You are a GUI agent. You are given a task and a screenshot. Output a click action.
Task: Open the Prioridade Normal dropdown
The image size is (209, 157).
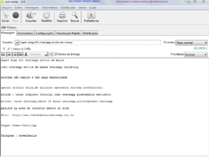pos(196,55)
